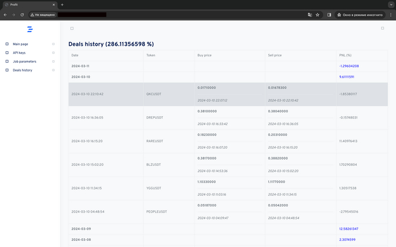
Task: Click the translate page icon in address bar
Action: [309, 15]
